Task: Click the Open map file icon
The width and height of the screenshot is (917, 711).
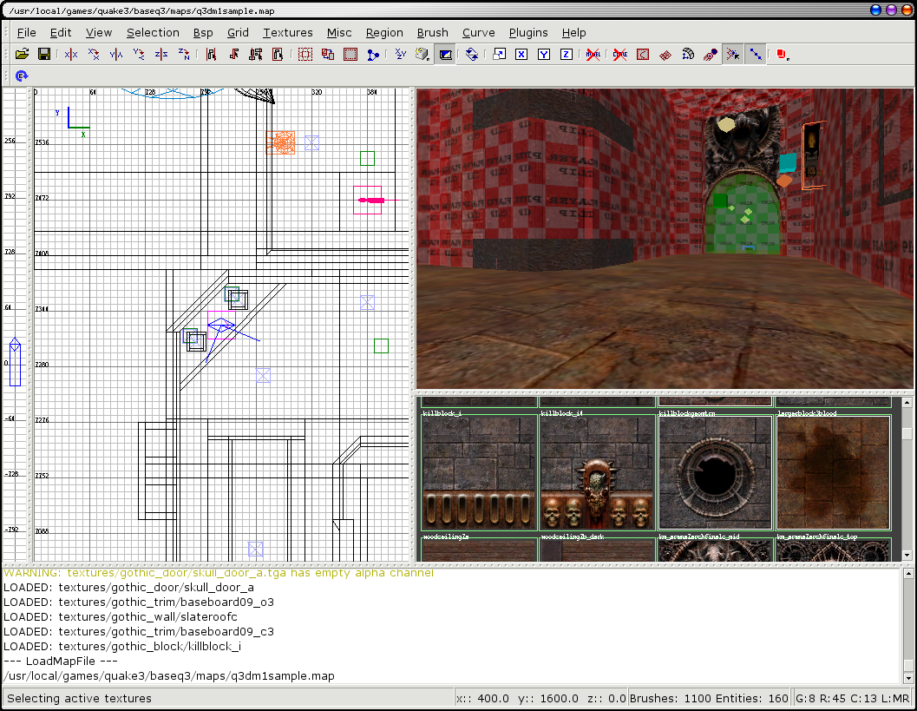Action: pyautogui.click(x=23, y=54)
